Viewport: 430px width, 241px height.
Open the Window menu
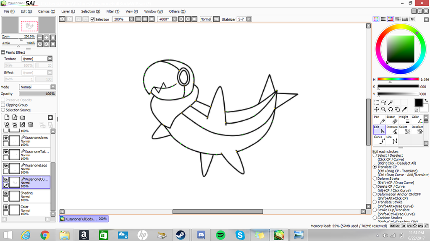153,11
